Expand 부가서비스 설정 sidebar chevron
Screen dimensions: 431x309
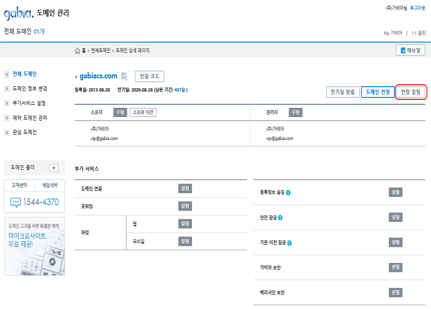7,103
